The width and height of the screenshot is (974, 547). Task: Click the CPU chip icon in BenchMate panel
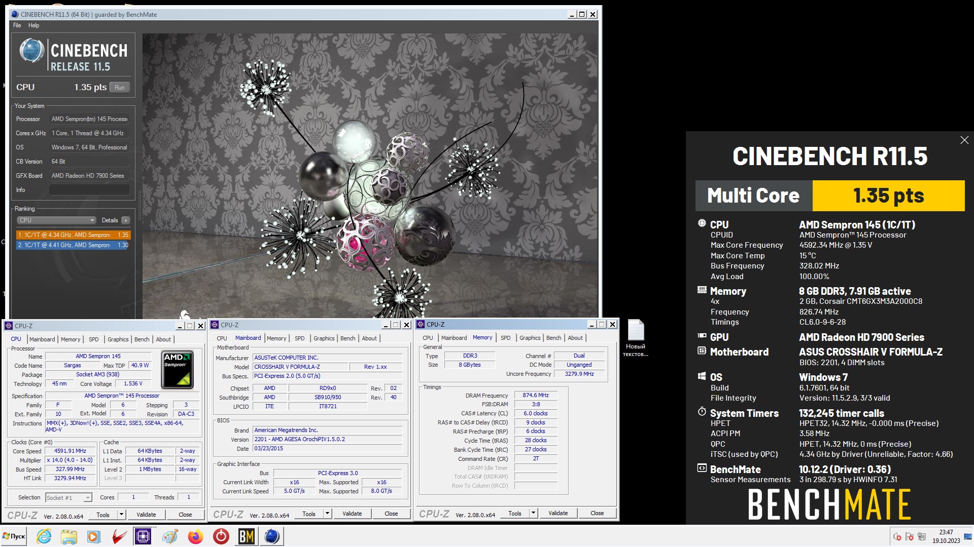(x=702, y=223)
